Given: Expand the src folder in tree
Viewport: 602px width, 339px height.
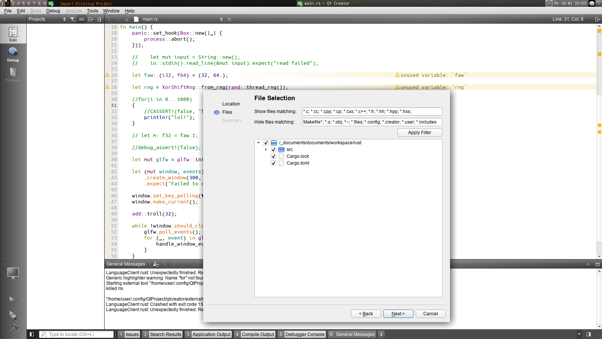Looking at the screenshot, I should tap(266, 150).
